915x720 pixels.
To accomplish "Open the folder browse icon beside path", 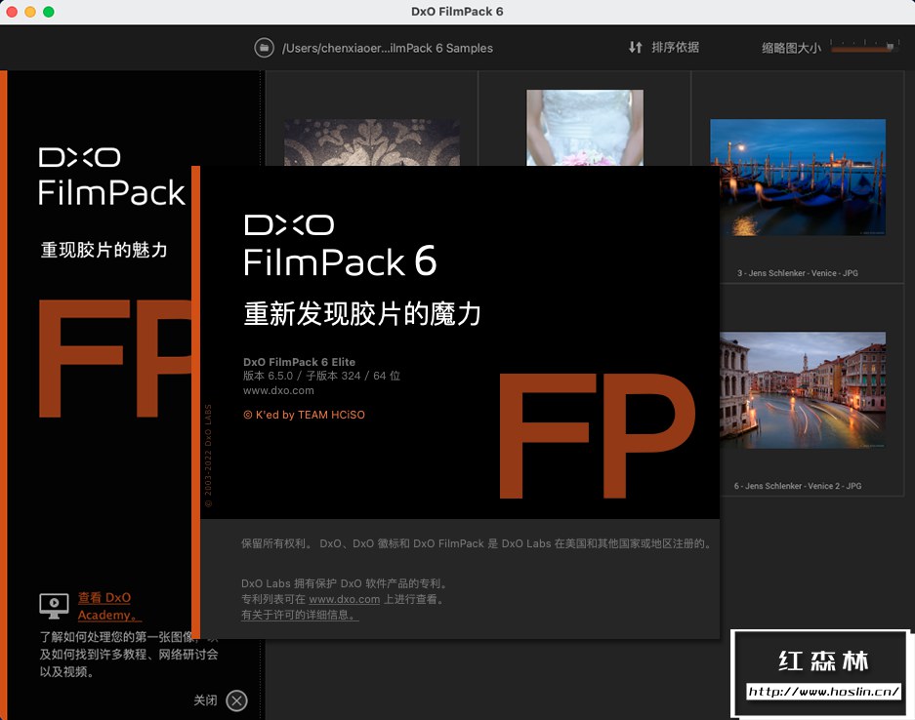I will (264, 48).
